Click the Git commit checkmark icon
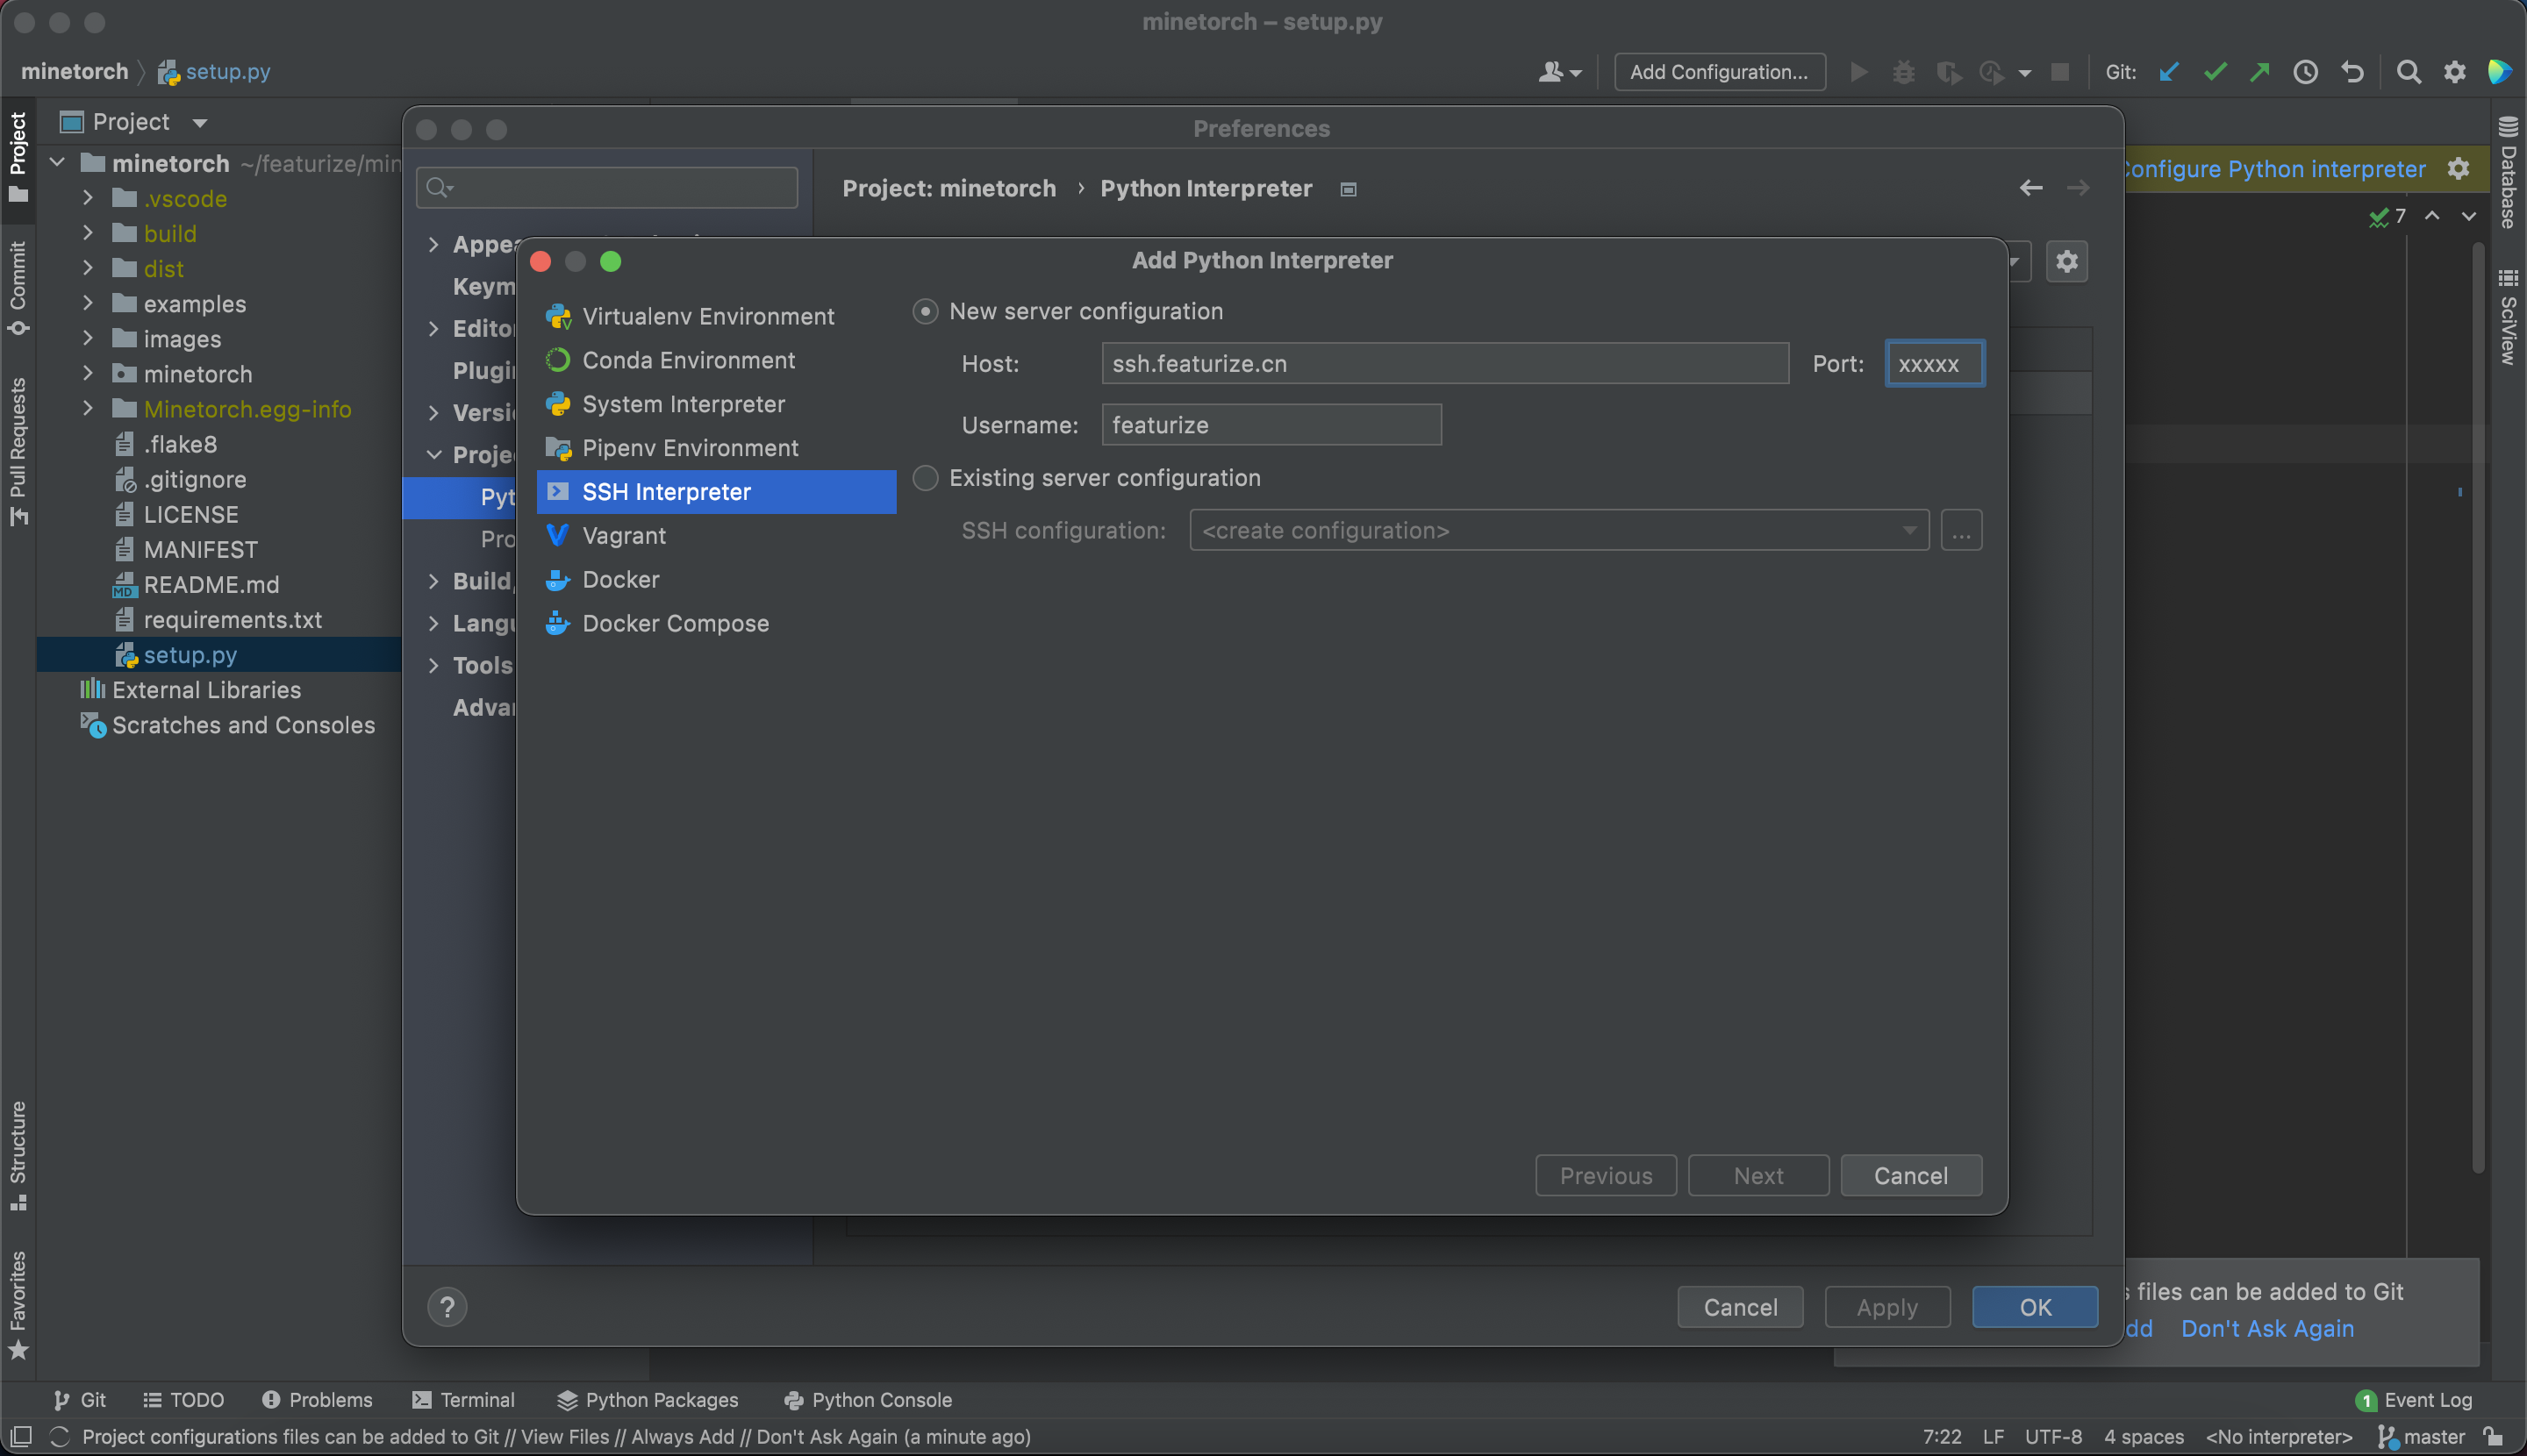 point(2215,72)
